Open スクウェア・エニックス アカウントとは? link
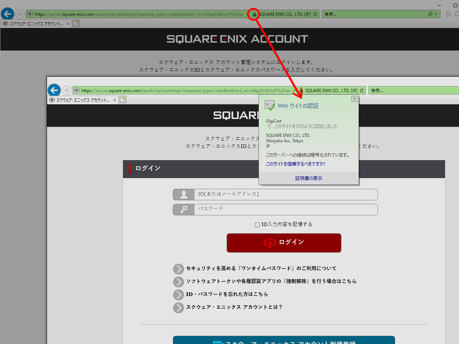This screenshot has height=344, width=459. tap(234, 307)
